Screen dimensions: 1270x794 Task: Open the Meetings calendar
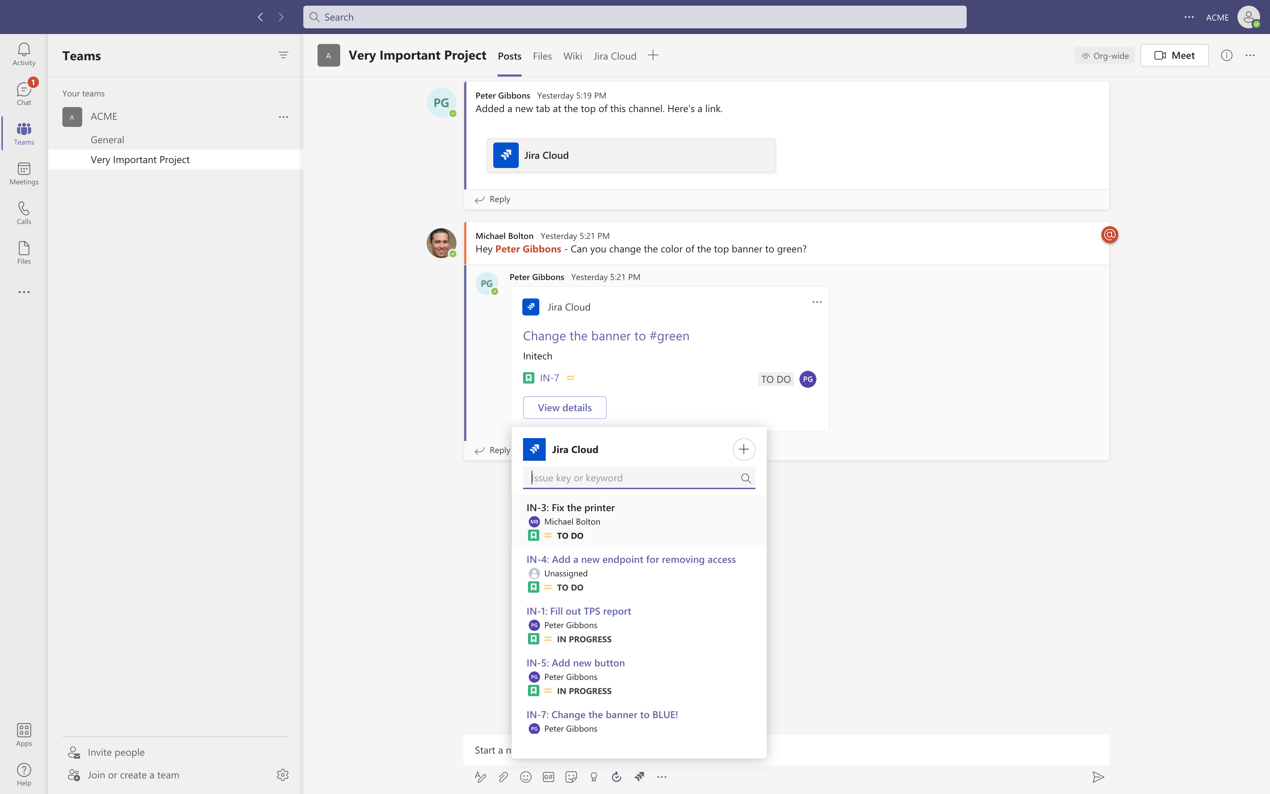pyautogui.click(x=24, y=173)
